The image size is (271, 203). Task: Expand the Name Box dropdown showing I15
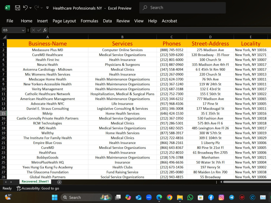[x=23, y=30]
